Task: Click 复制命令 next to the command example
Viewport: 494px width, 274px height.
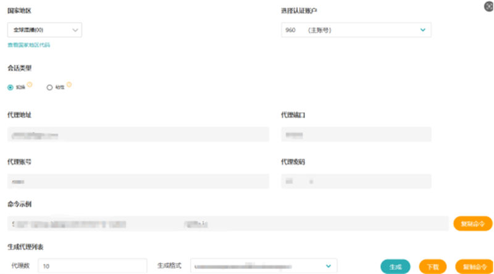Action: pyautogui.click(x=473, y=223)
